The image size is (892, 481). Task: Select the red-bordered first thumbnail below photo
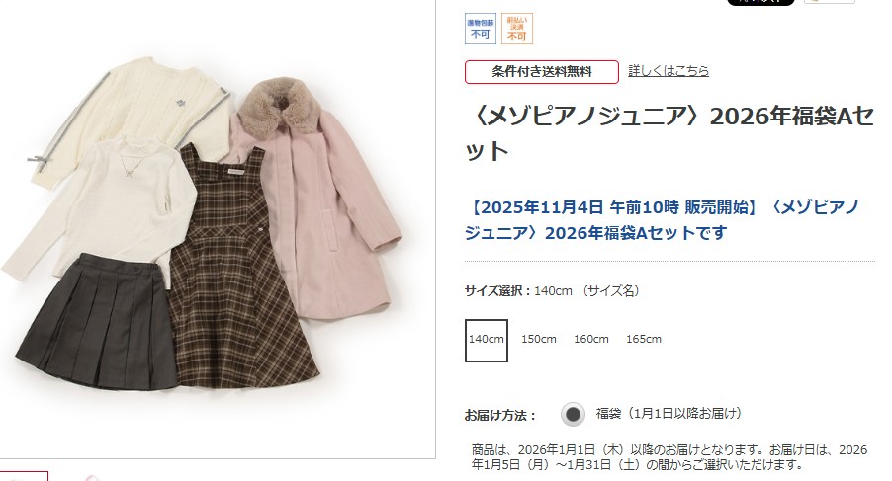[x=24, y=476]
